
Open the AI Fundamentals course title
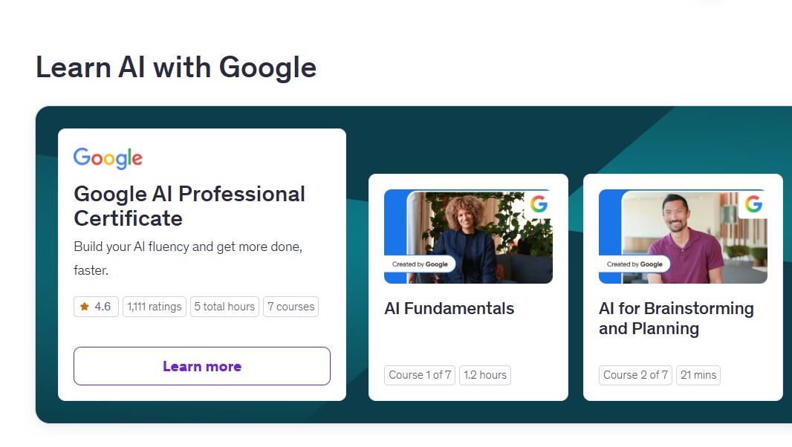pyautogui.click(x=449, y=308)
